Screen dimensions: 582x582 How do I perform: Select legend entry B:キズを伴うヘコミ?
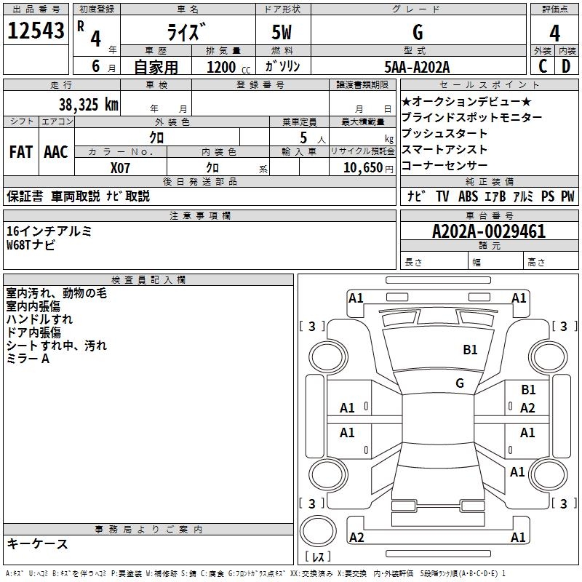click(79, 573)
